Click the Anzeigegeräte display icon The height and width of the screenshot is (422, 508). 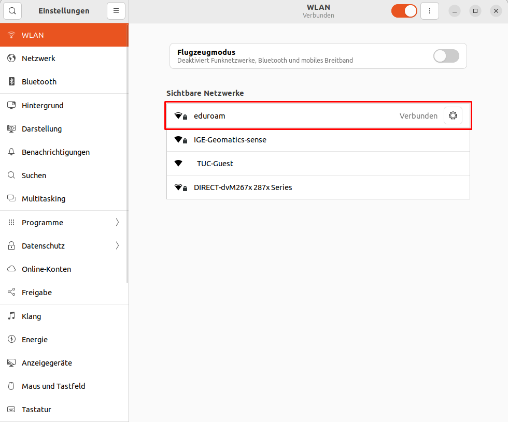(x=11, y=363)
